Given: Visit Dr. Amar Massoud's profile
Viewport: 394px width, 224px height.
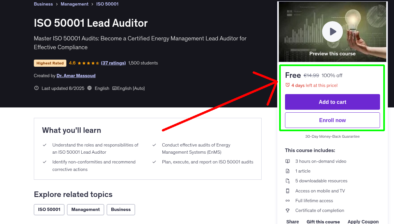Looking at the screenshot, I should click(x=76, y=76).
